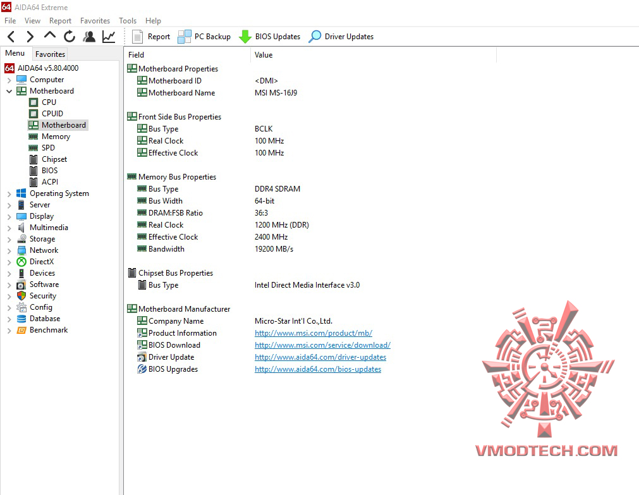Expand the DirectX tree node
This screenshot has width=639, height=495.
pyautogui.click(x=9, y=262)
